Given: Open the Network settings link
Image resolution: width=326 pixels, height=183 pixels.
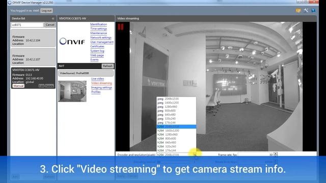Looking at the screenshot, I should [x=101, y=38].
